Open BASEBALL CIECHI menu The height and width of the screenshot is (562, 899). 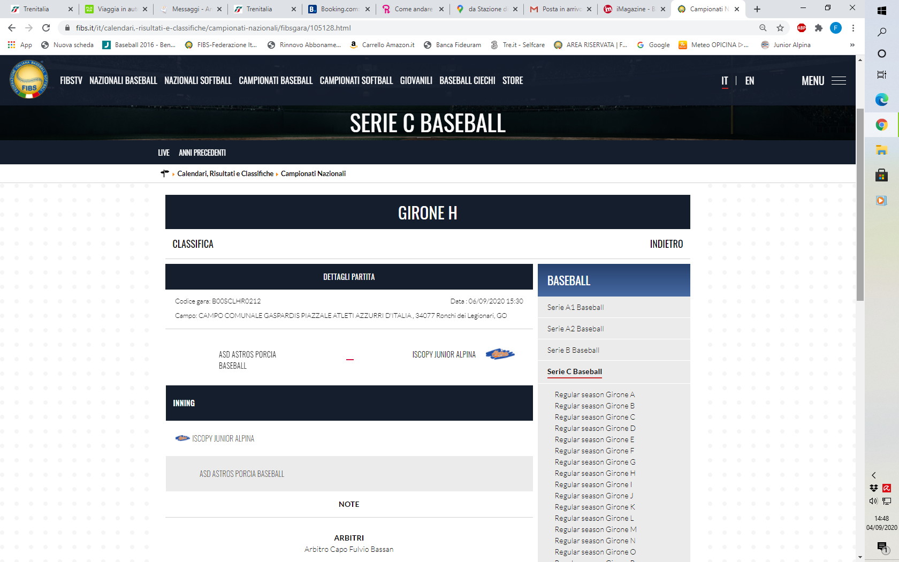[x=467, y=80]
